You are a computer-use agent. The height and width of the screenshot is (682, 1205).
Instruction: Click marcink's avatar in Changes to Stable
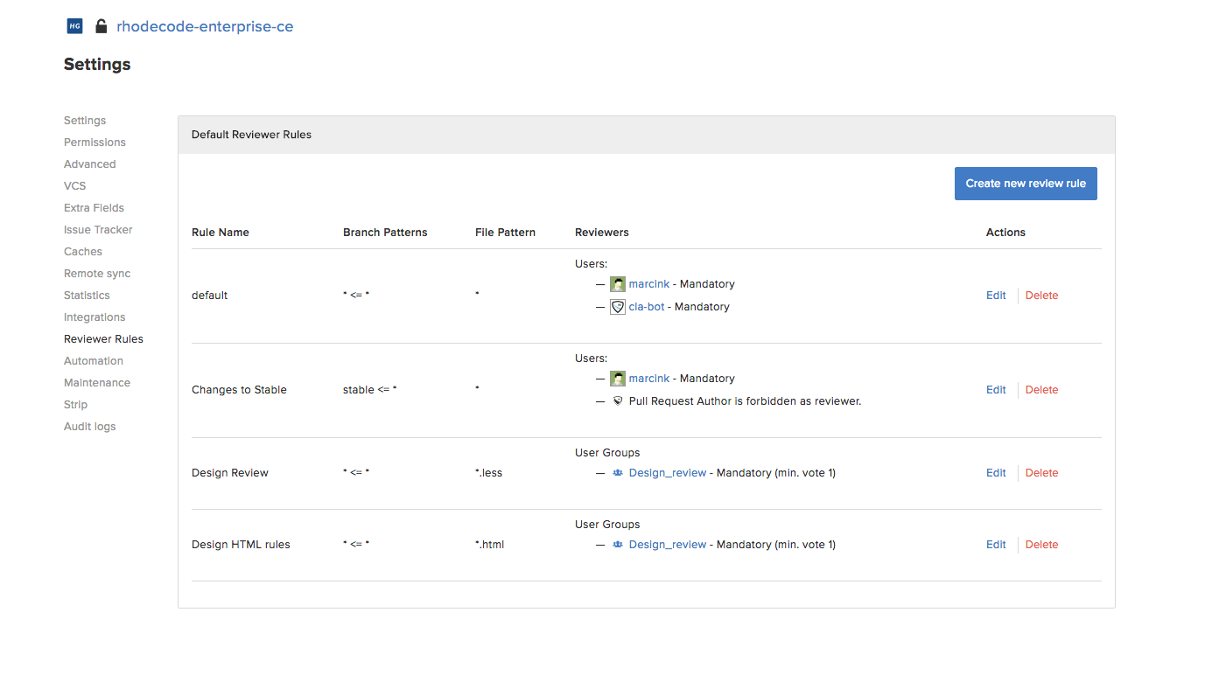(x=618, y=379)
